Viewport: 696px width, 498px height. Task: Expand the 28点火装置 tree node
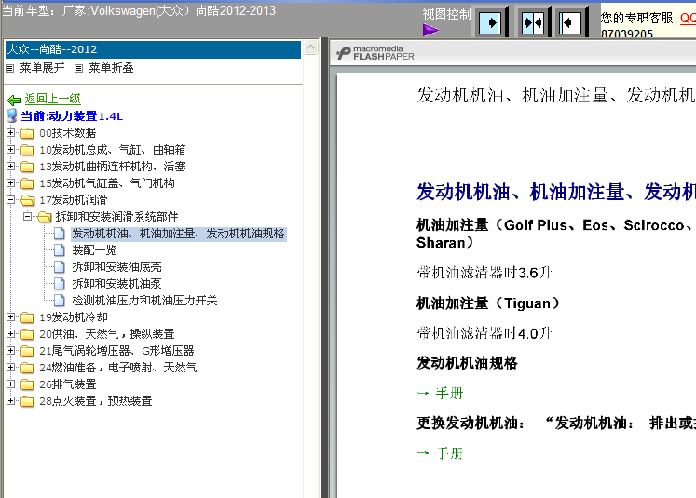[10, 401]
